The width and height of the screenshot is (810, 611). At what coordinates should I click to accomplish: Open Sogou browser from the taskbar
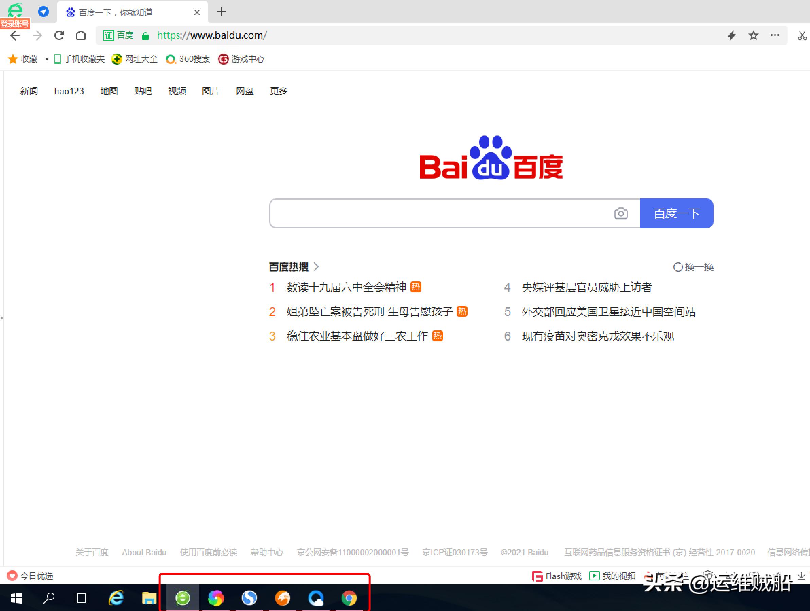[x=249, y=598]
